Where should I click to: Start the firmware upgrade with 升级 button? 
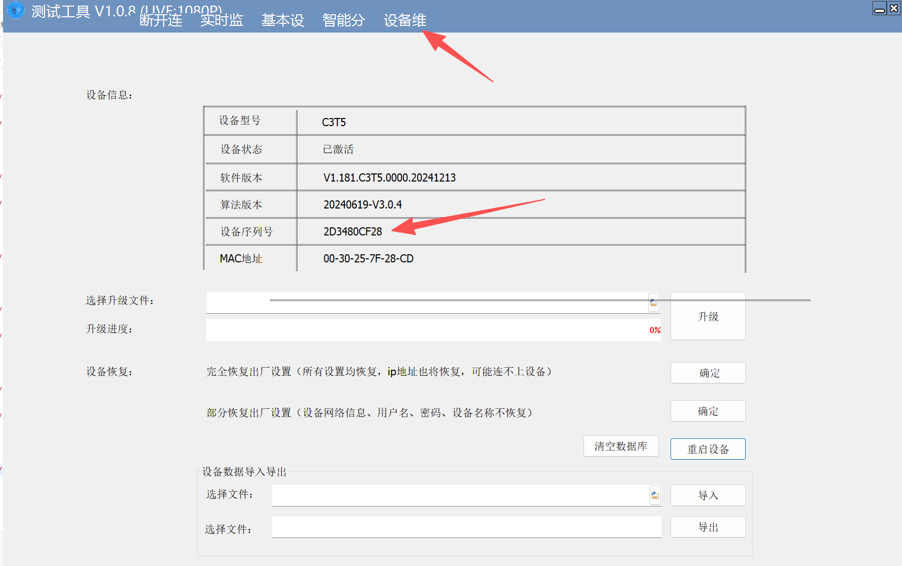click(708, 316)
